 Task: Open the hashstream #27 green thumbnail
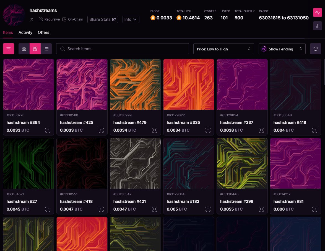(x=28, y=163)
